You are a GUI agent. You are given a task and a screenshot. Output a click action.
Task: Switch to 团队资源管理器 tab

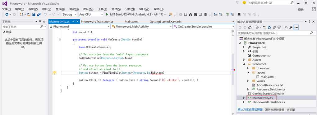pos(275,110)
